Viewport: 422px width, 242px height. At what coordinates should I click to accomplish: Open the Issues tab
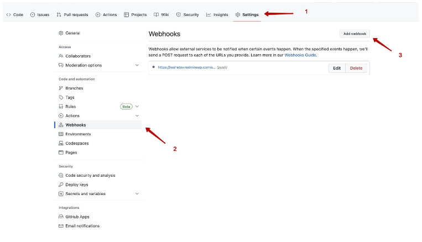[x=40, y=14]
